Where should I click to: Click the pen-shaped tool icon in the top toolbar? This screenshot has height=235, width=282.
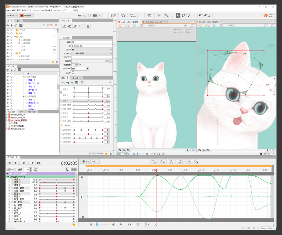pyautogui.click(x=205, y=16)
